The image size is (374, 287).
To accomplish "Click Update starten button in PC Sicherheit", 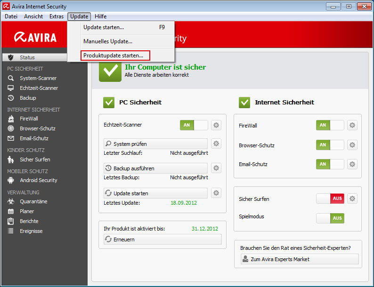I will click(x=155, y=193).
